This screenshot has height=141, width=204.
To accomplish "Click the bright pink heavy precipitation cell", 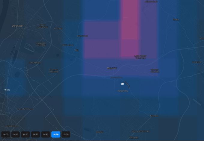I will pyautogui.click(x=130, y=27).
